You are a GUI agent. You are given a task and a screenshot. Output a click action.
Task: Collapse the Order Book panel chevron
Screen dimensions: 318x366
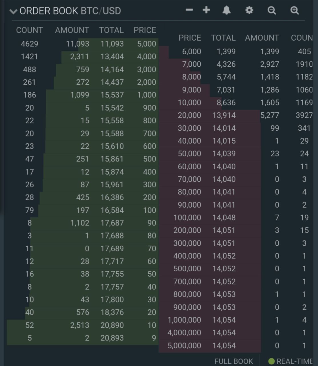[13, 11]
